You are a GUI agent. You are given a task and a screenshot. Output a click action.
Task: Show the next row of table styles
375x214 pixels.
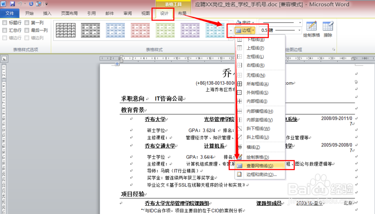click(x=231, y=31)
